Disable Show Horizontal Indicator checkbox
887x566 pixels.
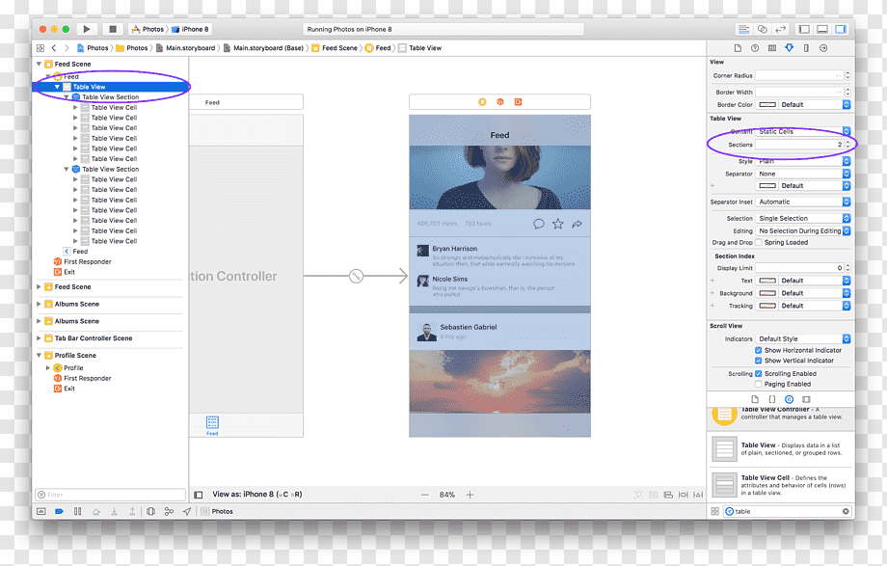(758, 350)
